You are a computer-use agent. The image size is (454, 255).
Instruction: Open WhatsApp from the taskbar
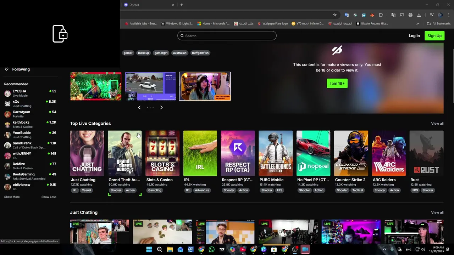[x=211, y=249]
